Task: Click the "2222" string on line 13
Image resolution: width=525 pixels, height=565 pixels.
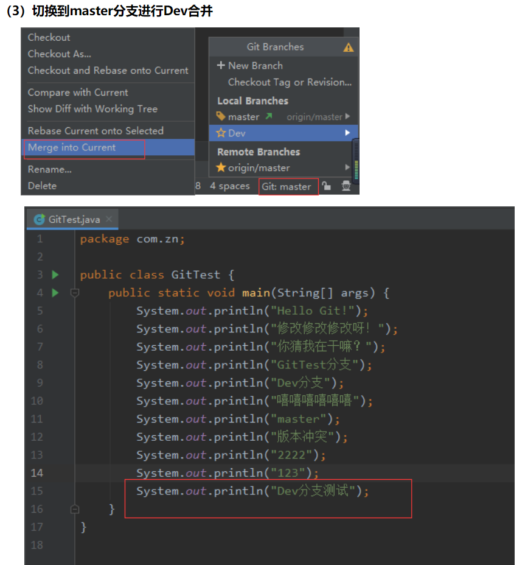Action: tap(291, 455)
